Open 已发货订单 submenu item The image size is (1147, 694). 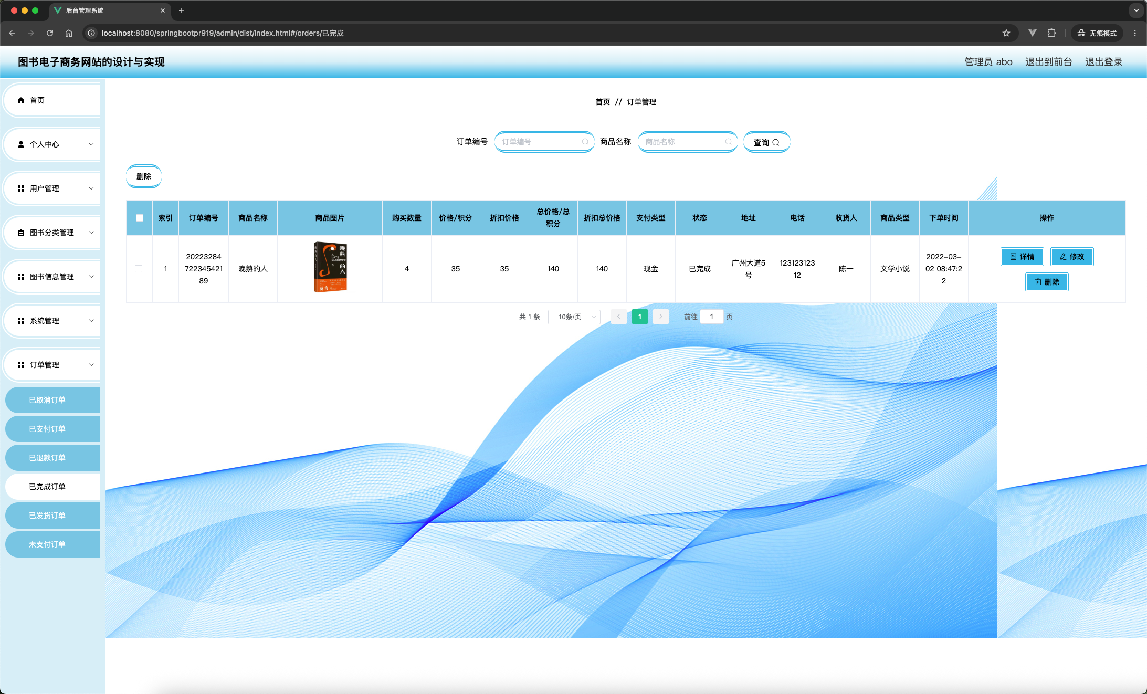(x=52, y=516)
